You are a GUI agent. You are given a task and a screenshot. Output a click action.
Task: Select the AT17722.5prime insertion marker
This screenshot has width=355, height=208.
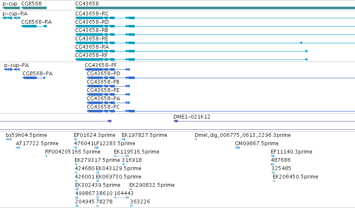[x=18, y=148]
